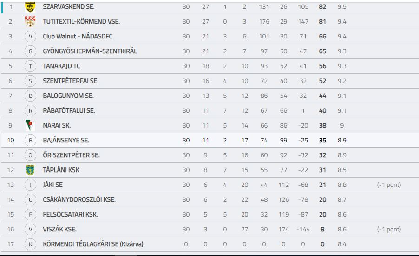Image resolution: width=419 pixels, height=256 pixels.
Task: Click the V badge for Club Walnut
Action: point(30,37)
